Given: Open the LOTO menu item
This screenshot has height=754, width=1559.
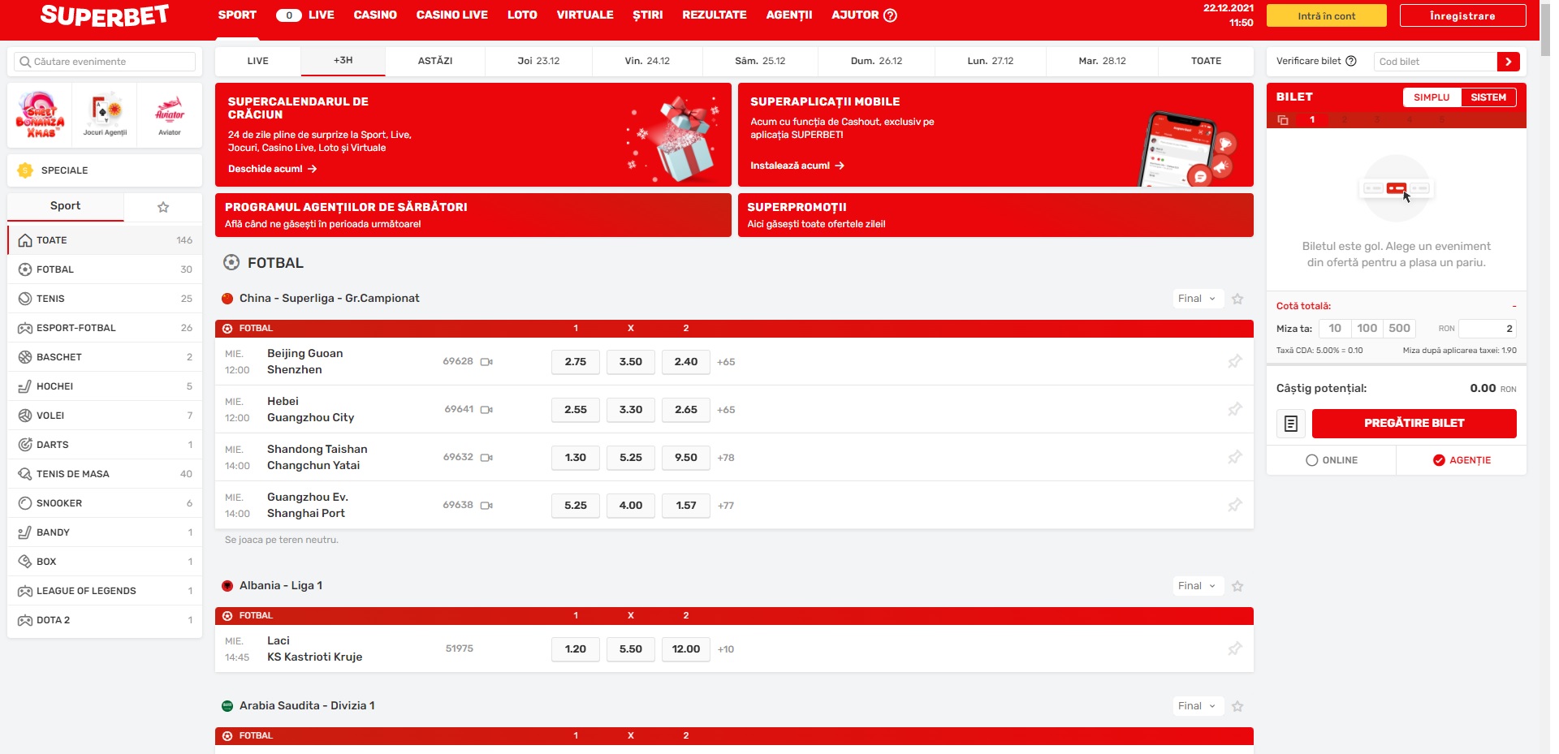Looking at the screenshot, I should pyautogui.click(x=522, y=15).
